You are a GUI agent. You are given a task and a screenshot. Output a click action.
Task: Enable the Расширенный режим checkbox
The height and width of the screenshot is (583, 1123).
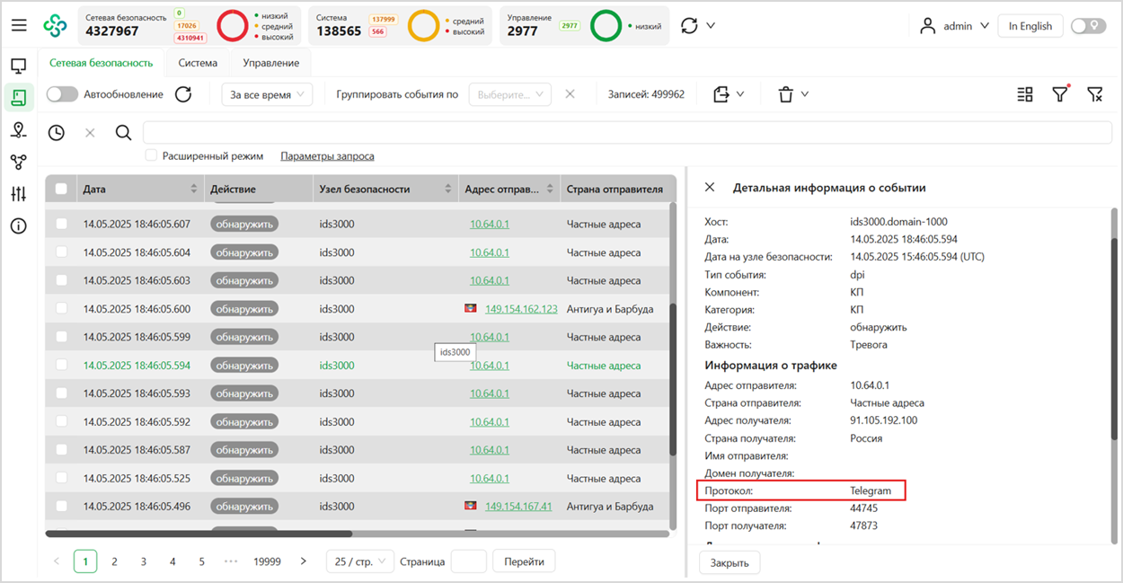pyautogui.click(x=152, y=156)
